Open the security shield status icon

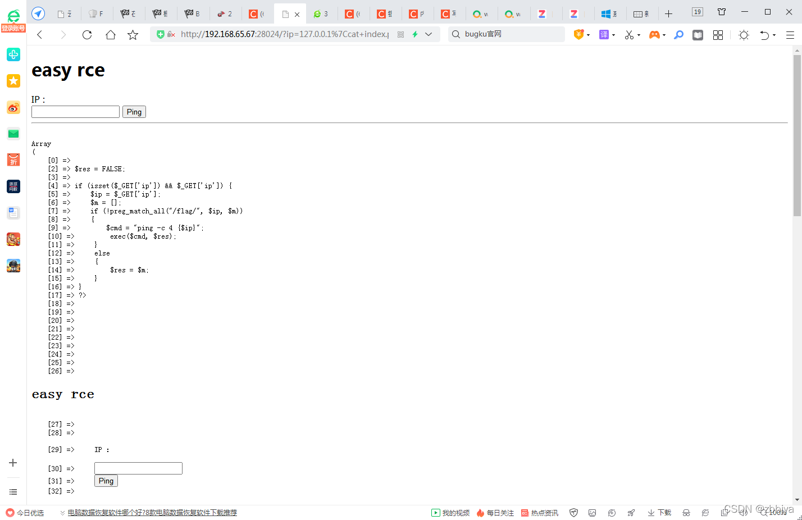point(573,513)
